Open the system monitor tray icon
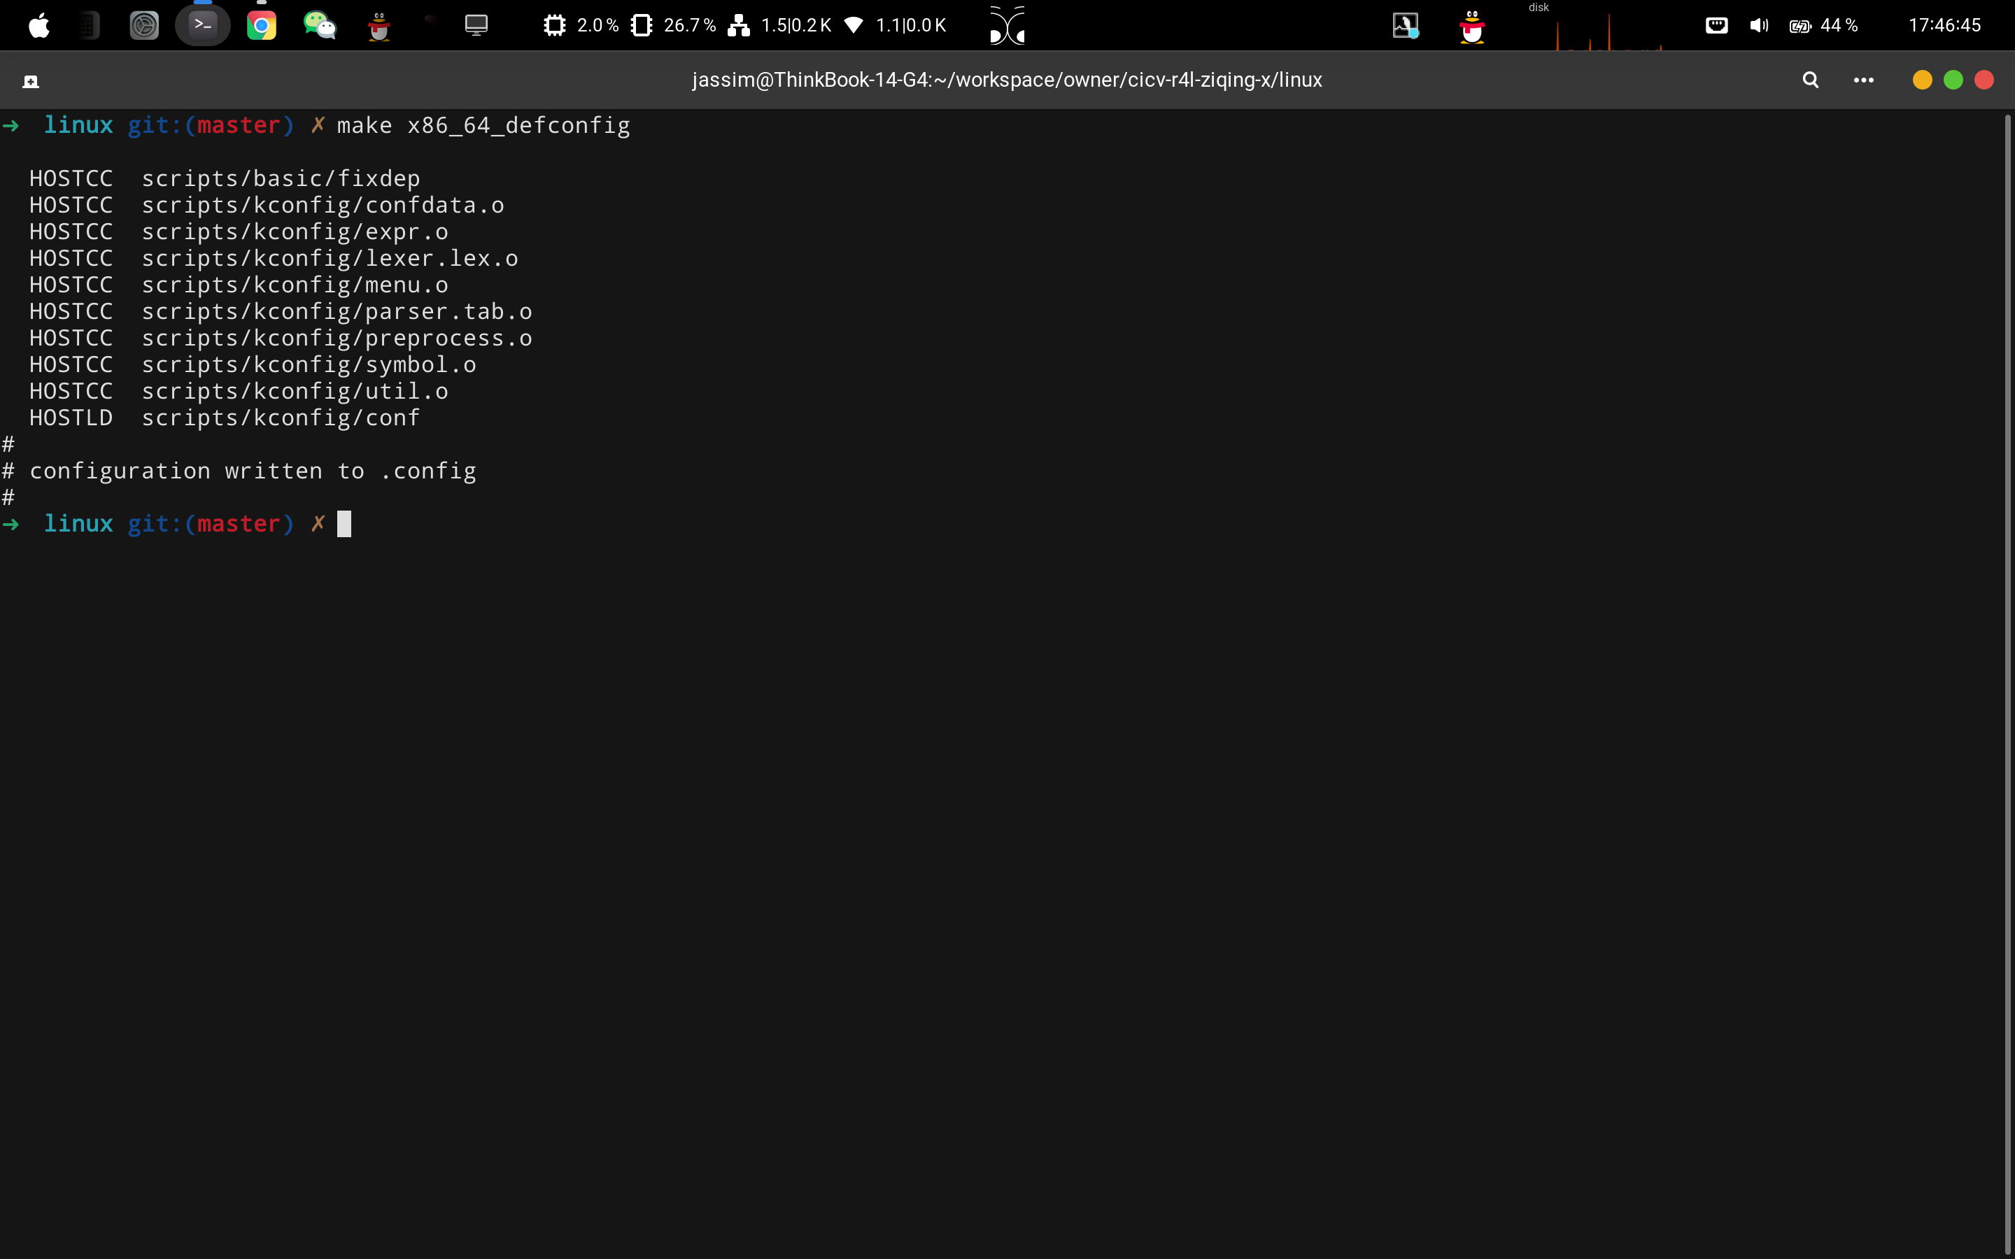 click(x=1406, y=26)
